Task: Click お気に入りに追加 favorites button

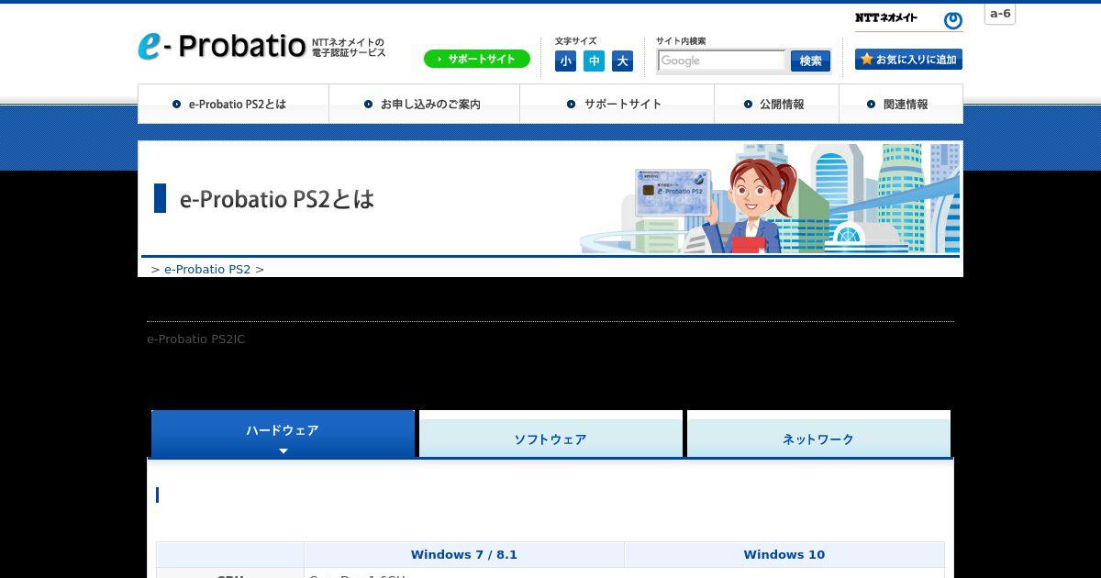Action: click(908, 59)
